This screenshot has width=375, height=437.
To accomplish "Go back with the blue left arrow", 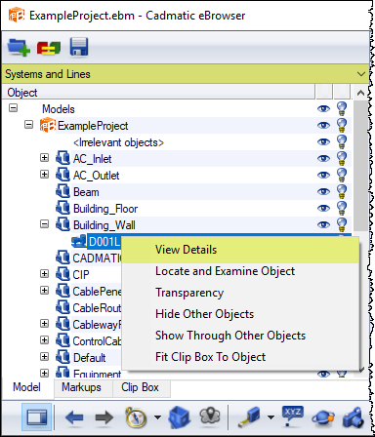I will pos(74,417).
